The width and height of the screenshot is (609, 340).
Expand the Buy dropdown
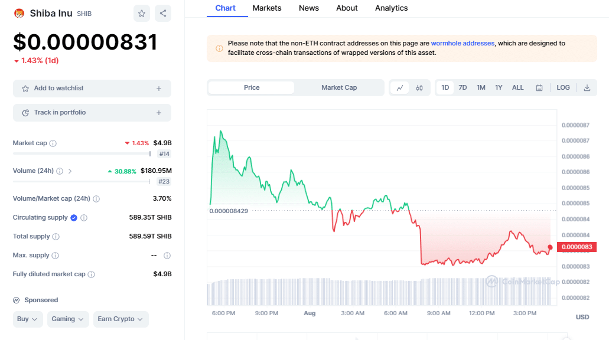(x=28, y=319)
